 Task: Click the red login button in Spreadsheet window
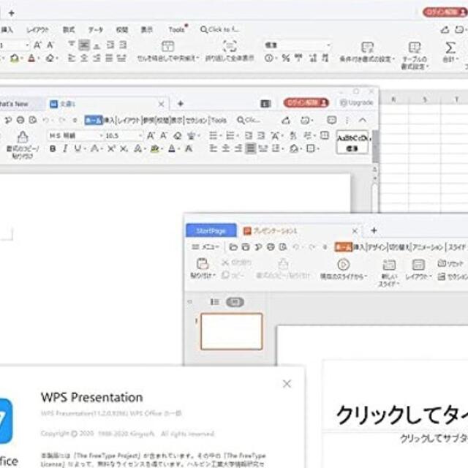click(445, 12)
